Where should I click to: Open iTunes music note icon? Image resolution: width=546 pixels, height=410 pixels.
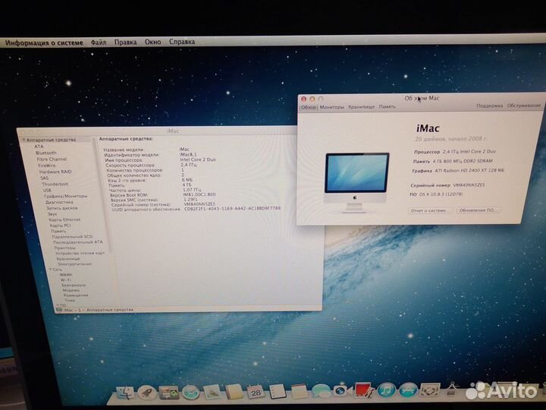tap(386, 389)
